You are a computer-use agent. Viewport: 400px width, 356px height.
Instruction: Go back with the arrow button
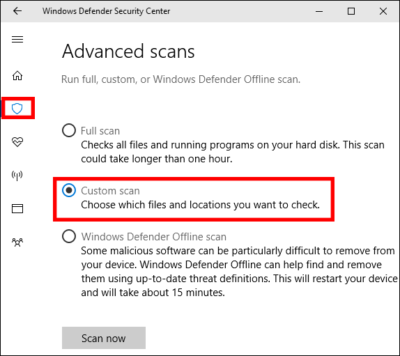pyautogui.click(x=17, y=11)
